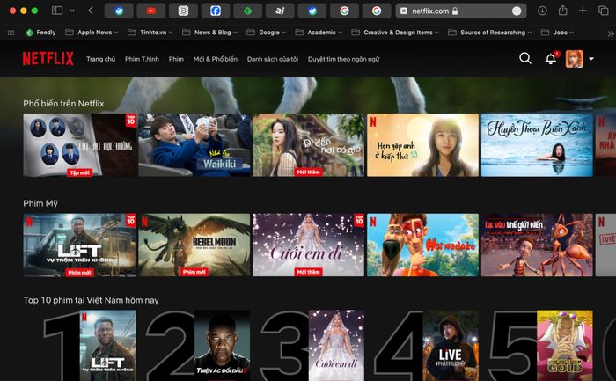
Task: Expand the News & Blog bookmark folder
Action: 209,33
